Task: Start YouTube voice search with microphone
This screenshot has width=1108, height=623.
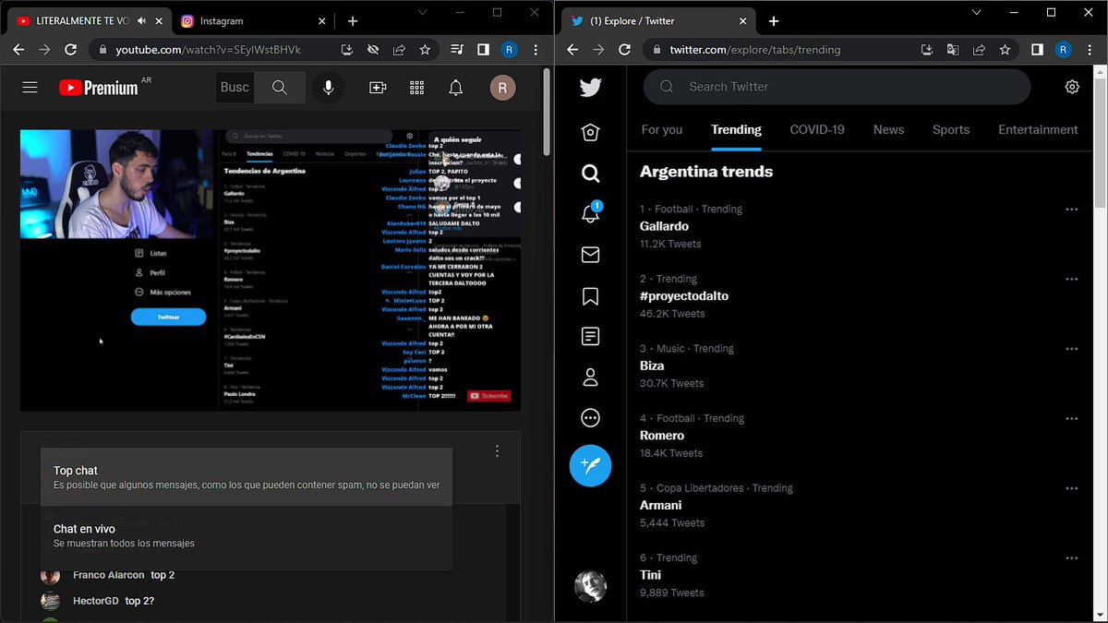Action: 327,88
